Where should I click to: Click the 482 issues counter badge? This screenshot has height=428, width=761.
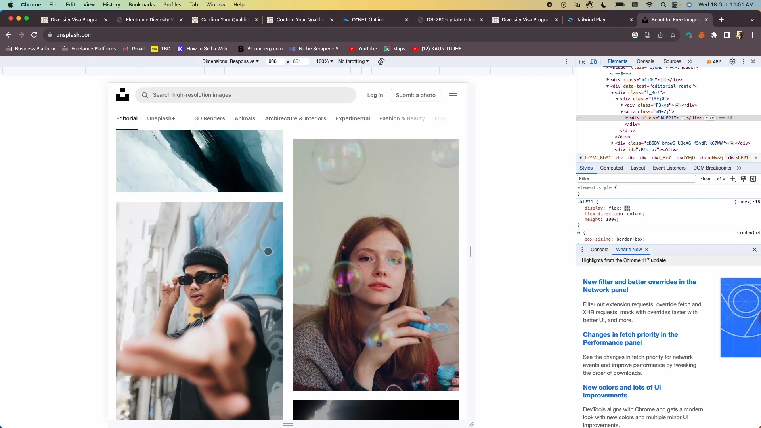point(714,62)
